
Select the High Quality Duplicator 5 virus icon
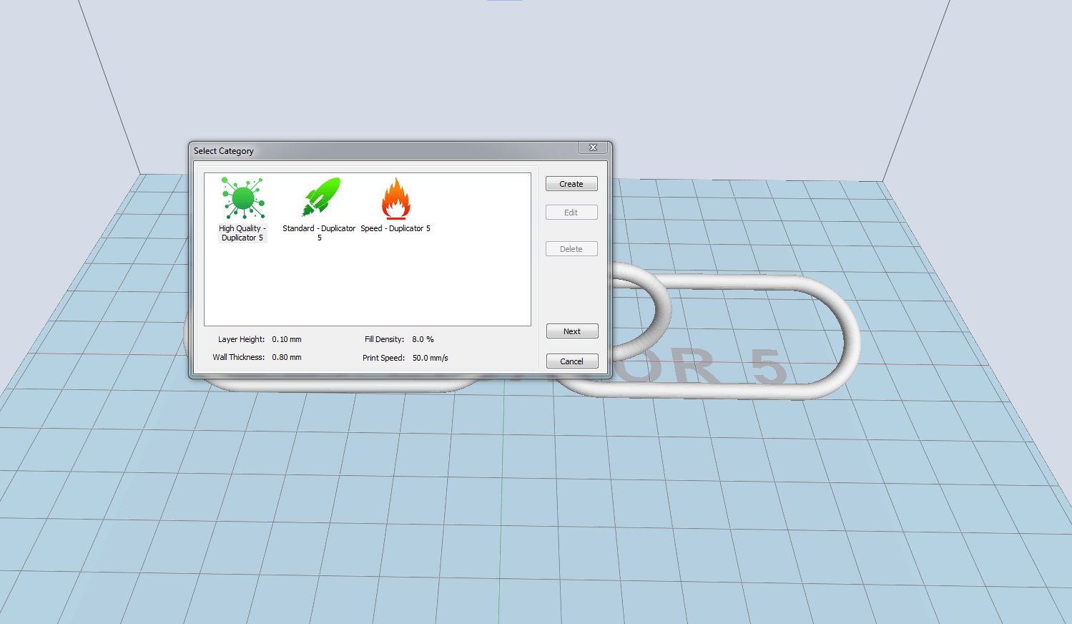click(x=243, y=198)
